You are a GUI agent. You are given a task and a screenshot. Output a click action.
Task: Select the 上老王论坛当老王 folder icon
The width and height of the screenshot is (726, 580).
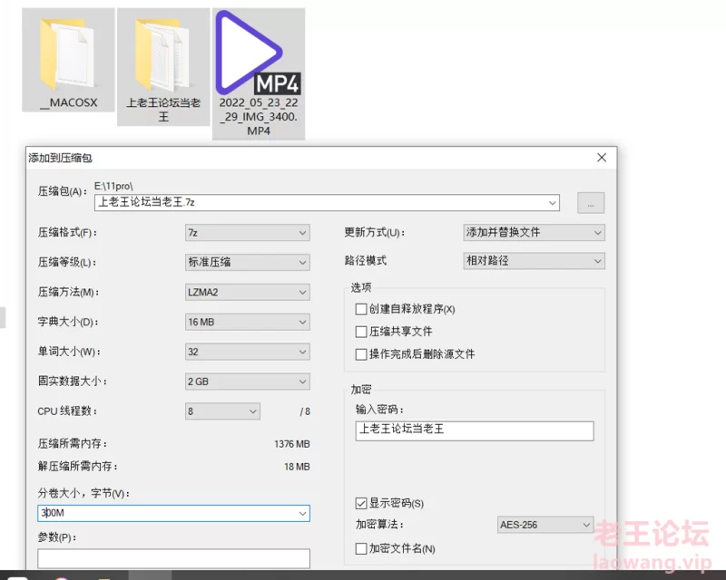[163, 66]
